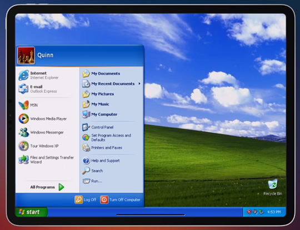300x230 pixels.
Task: Click the Windows Messenger label
Action: tap(47, 132)
